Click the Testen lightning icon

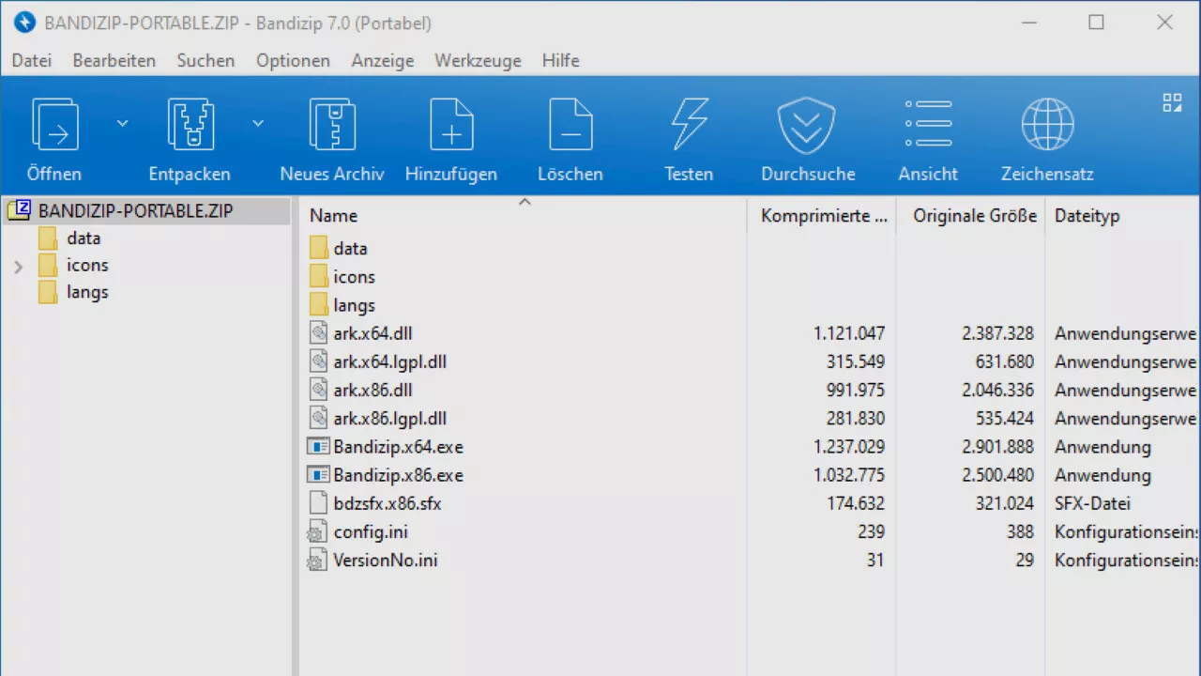pyautogui.click(x=689, y=124)
